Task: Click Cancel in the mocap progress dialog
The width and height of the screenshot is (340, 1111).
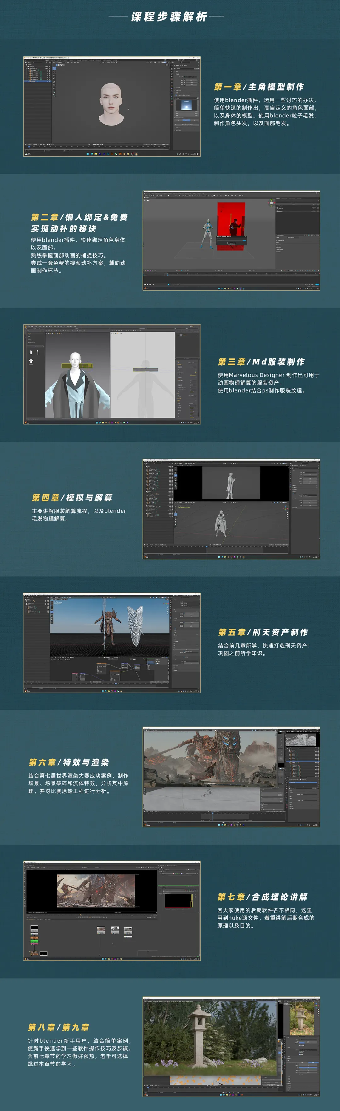Action: (x=231, y=243)
